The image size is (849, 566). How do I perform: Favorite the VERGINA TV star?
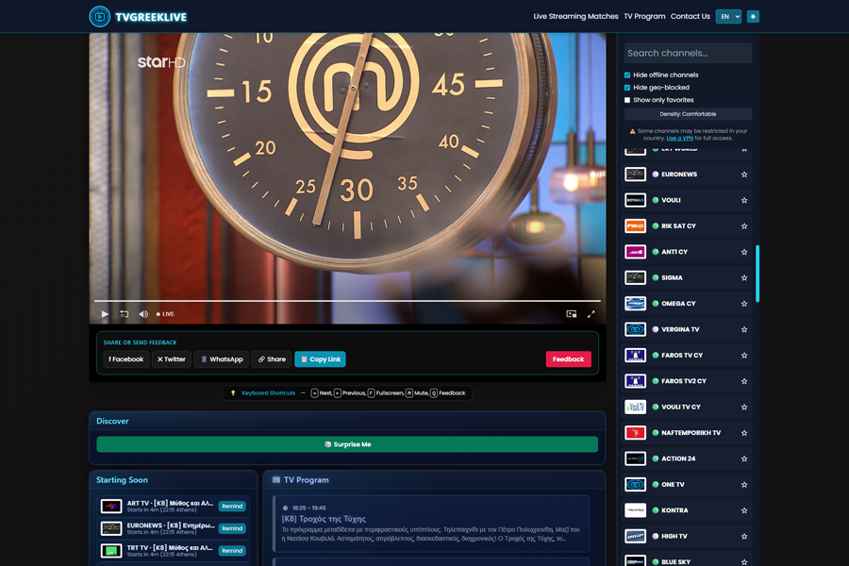coord(744,329)
